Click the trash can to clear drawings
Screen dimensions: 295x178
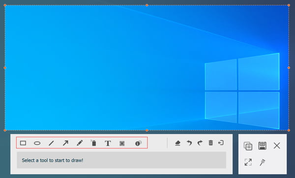tap(211, 143)
